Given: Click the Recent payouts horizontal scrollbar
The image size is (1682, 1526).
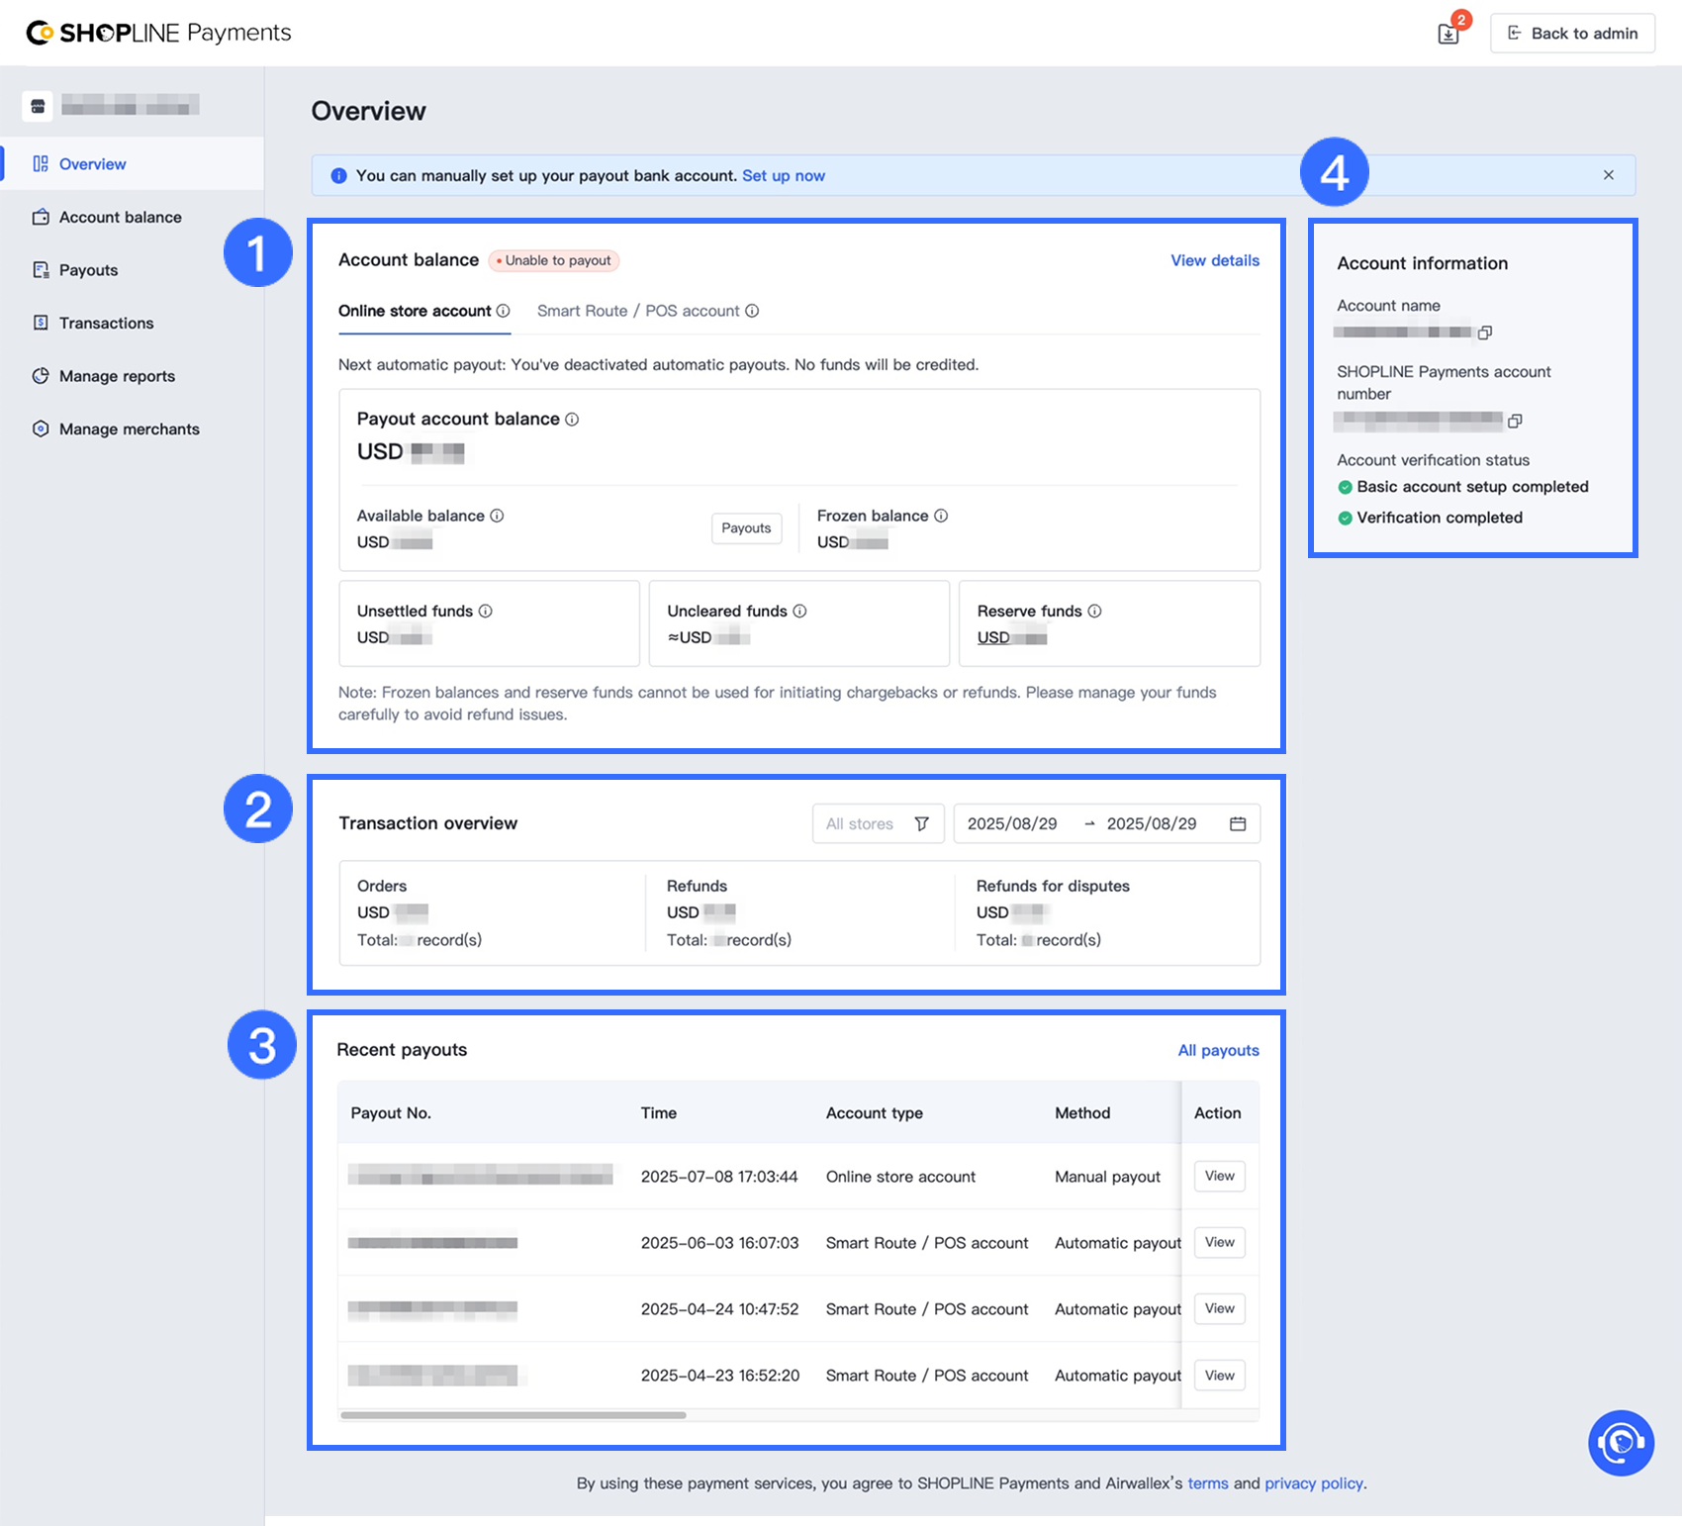Looking at the screenshot, I should tap(513, 1415).
